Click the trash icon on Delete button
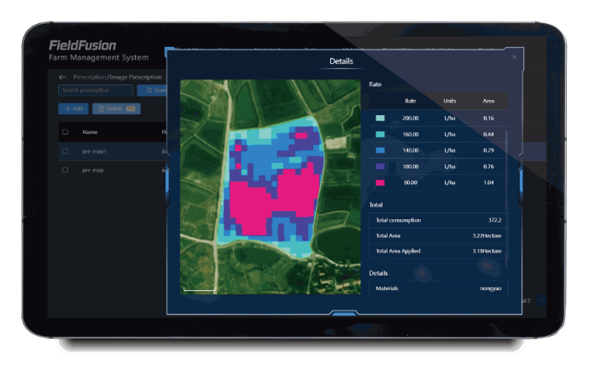589x377 pixels. (x=100, y=109)
